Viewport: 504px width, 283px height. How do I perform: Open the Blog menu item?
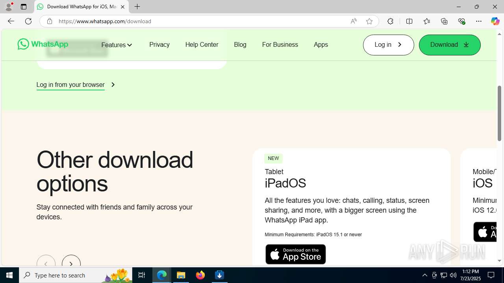pyautogui.click(x=240, y=44)
